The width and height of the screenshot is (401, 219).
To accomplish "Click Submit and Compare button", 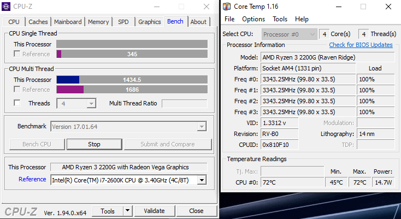I will pos(168,144).
